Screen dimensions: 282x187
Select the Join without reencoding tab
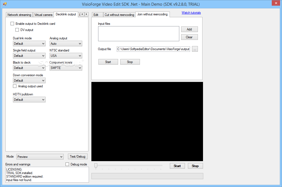click(x=153, y=14)
